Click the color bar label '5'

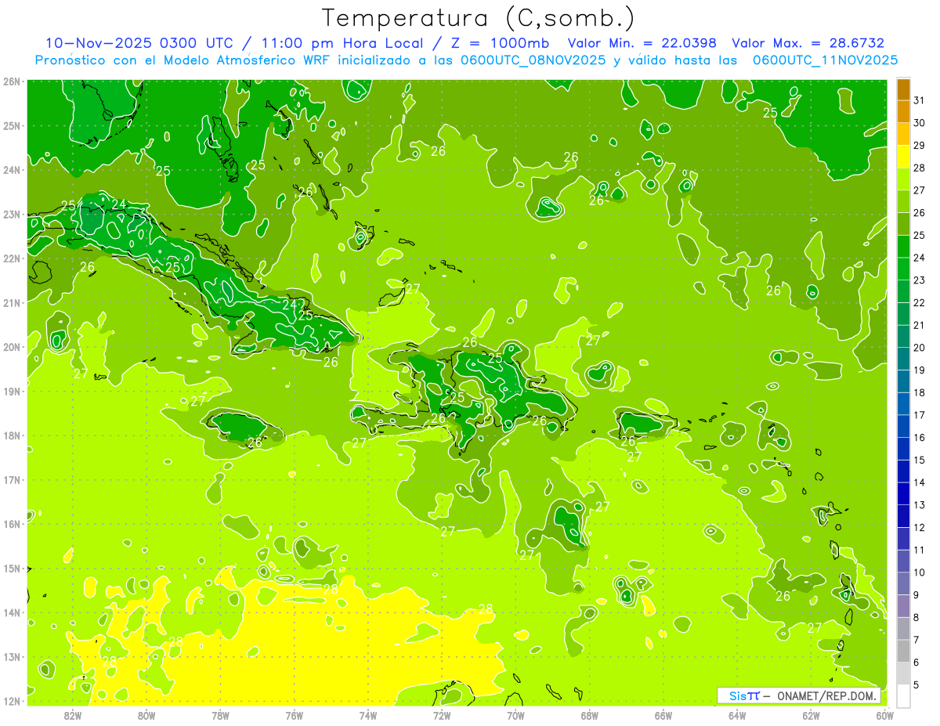pos(916,684)
